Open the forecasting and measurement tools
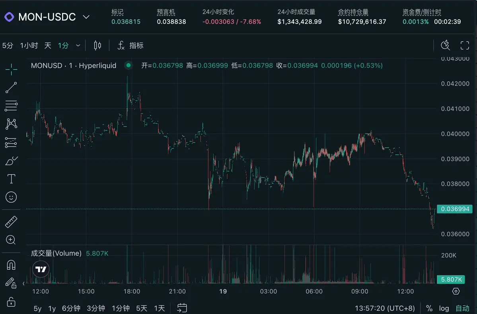Image resolution: width=477 pixels, height=314 pixels. point(11,142)
